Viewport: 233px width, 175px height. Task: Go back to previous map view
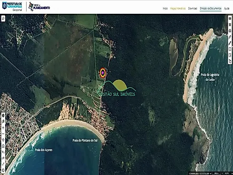click(3, 152)
